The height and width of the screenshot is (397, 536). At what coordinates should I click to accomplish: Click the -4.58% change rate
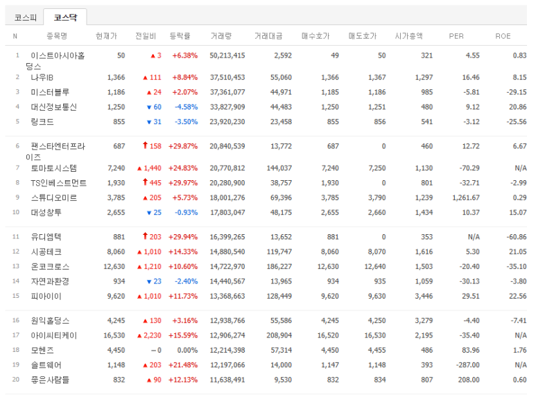[187, 107]
